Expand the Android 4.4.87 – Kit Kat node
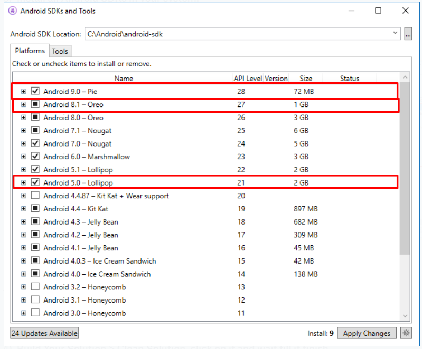The height and width of the screenshot is (349, 422). 24,196
